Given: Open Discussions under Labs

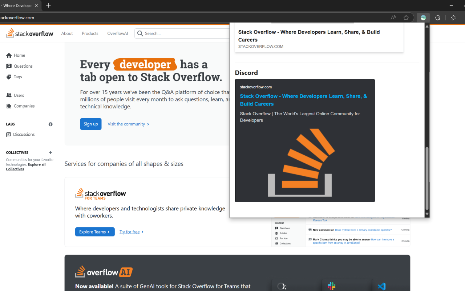Looking at the screenshot, I should coord(20,135).
